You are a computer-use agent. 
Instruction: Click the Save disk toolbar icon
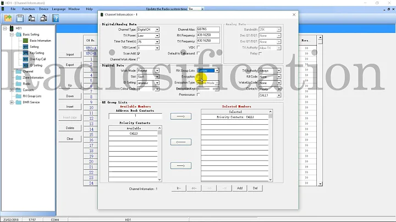pos(20,18)
